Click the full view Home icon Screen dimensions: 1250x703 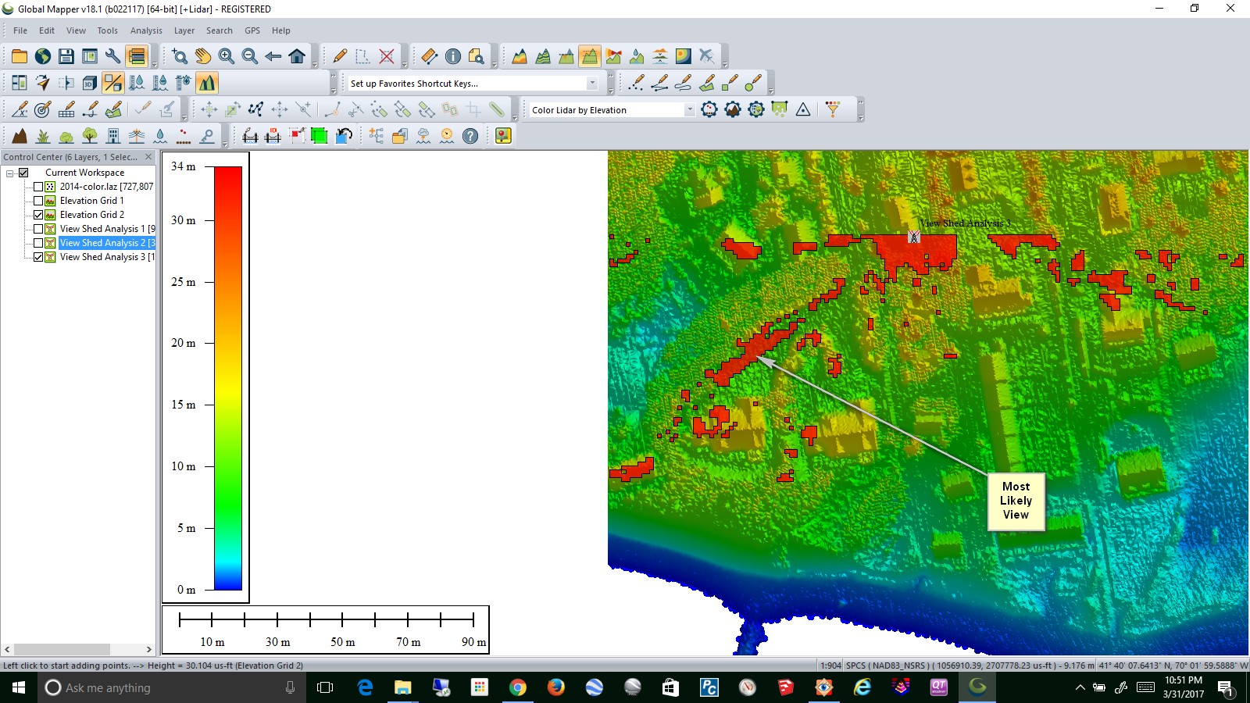297,56
